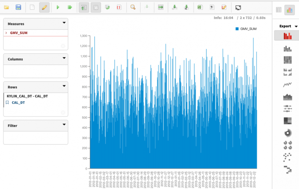This screenshot has width=299, height=189.
Task: Choose the sunburst chart icon
Action: click(x=287, y=133)
